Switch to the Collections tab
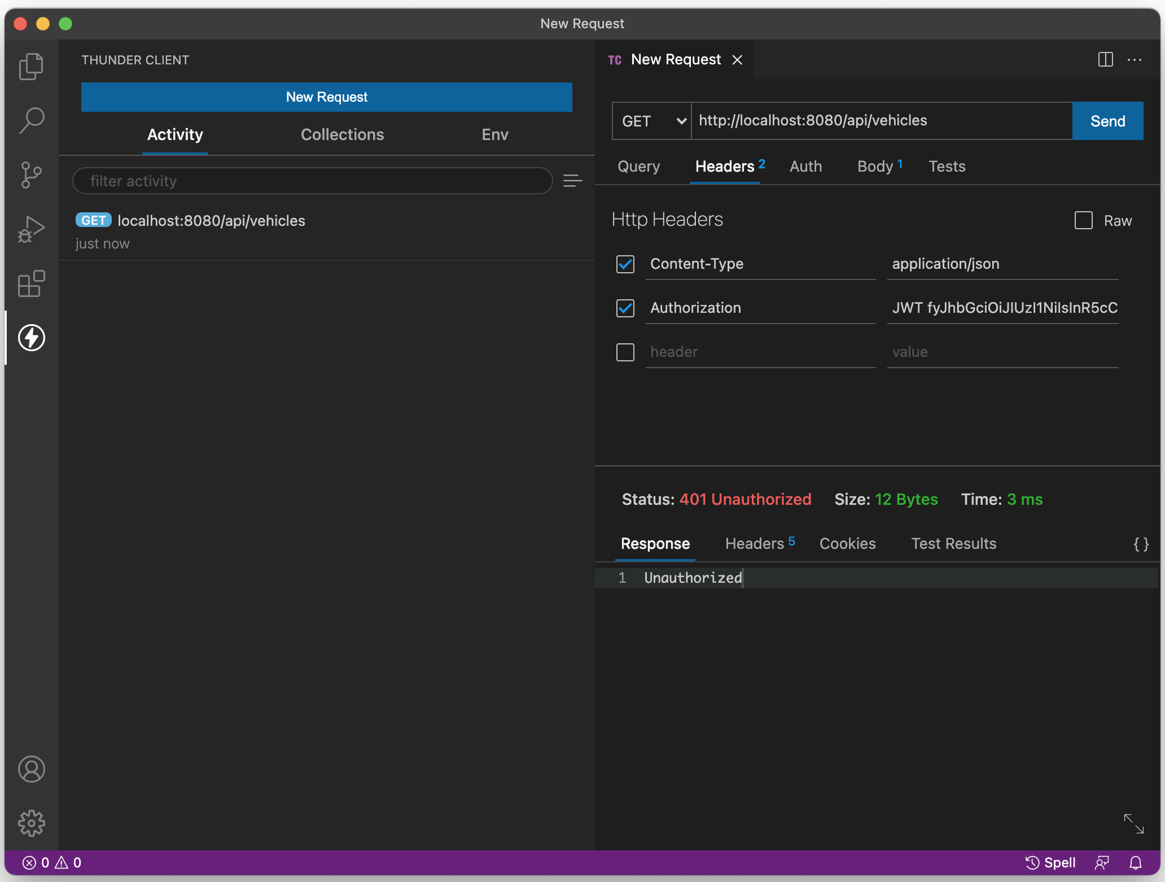This screenshot has width=1165, height=882. pyautogui.click(x=342, y=134)
